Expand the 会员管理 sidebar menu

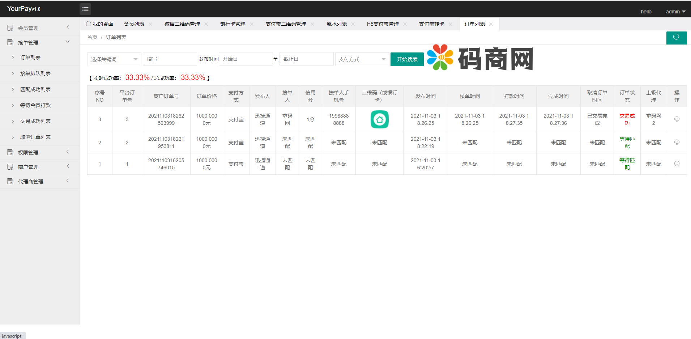39,28
